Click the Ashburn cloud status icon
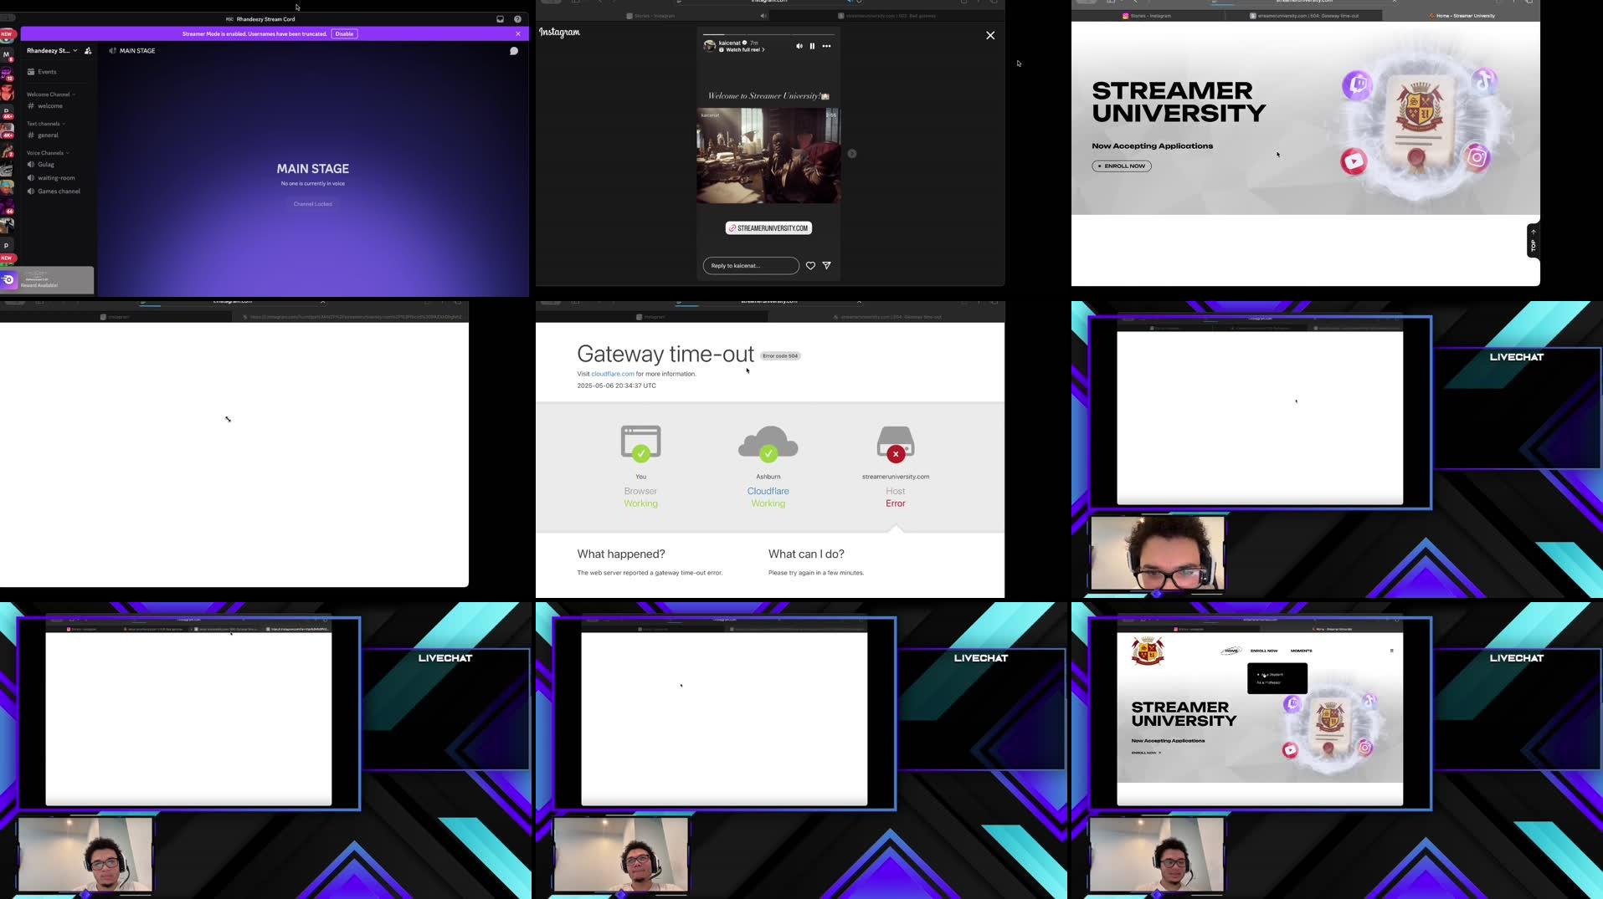1603x899 pixels. point(768,443)
